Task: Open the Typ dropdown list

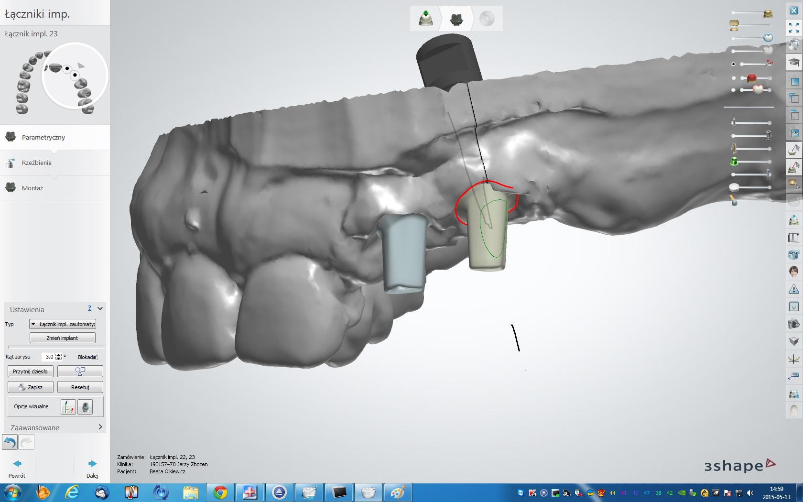Action: pos(63,324)
